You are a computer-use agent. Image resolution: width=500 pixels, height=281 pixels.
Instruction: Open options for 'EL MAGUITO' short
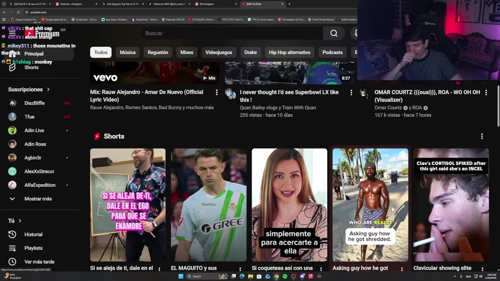pos(240,269)
